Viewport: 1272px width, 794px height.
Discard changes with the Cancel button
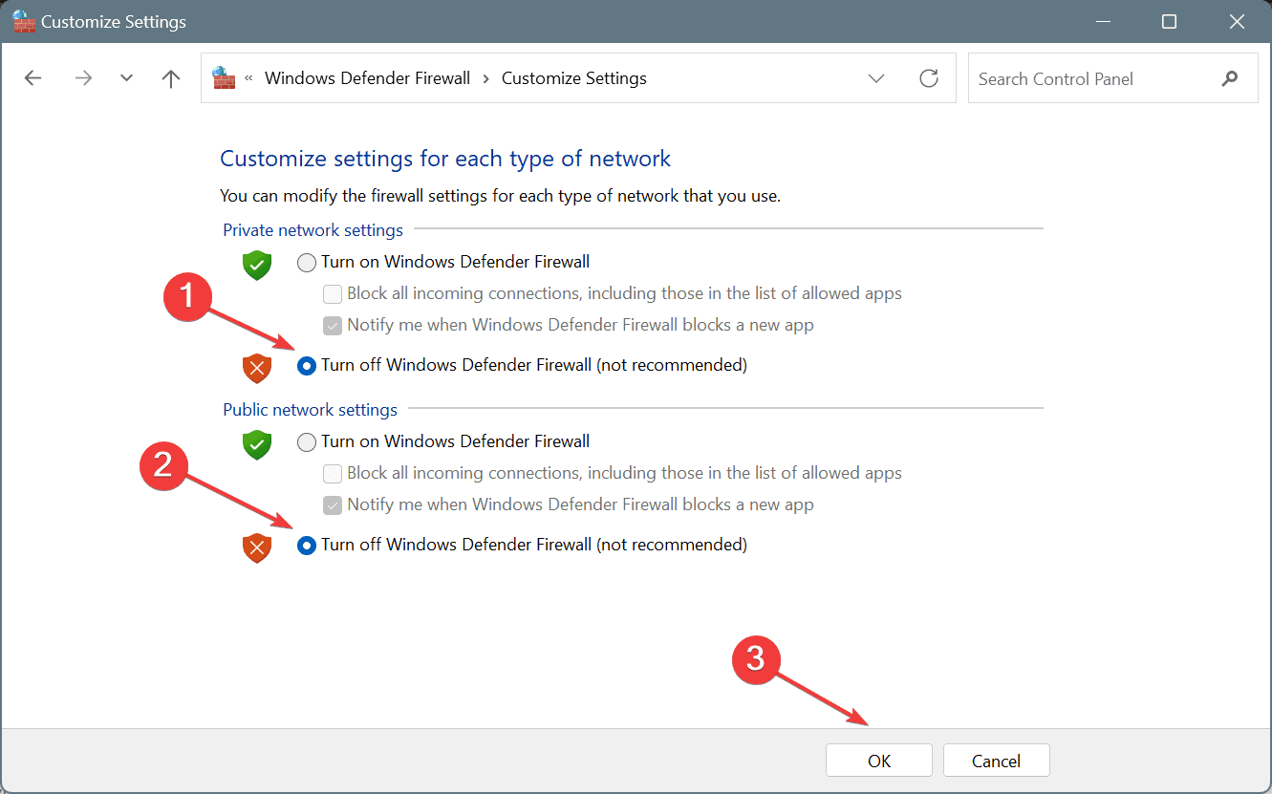tap(997, 761)
